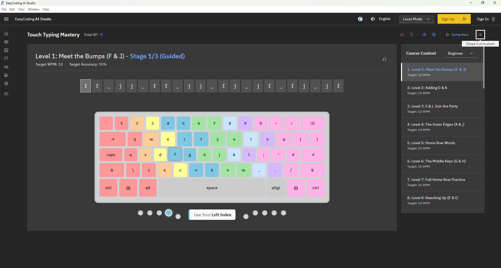501x268 pixels.
Task: Select Level 4: The Outer Edges
Action: click(x=442, y=127)
